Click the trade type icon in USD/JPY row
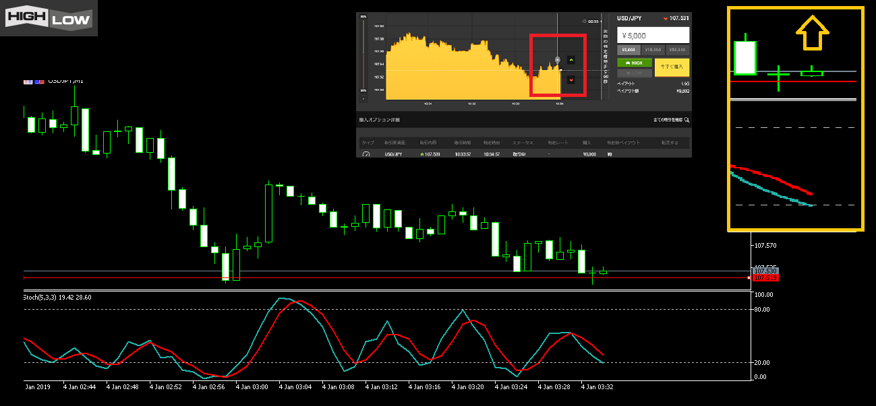This screenshot has height=406, width=876. point(366,154)
